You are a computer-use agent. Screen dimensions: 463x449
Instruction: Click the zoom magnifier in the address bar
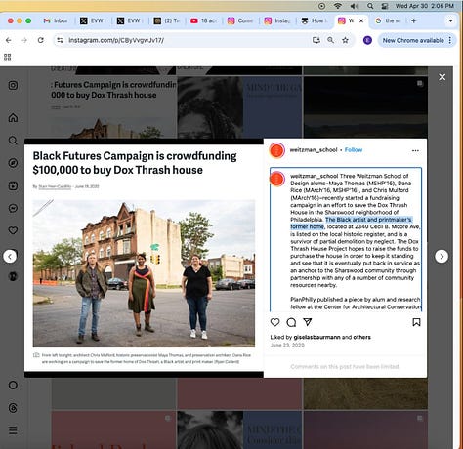330,40
